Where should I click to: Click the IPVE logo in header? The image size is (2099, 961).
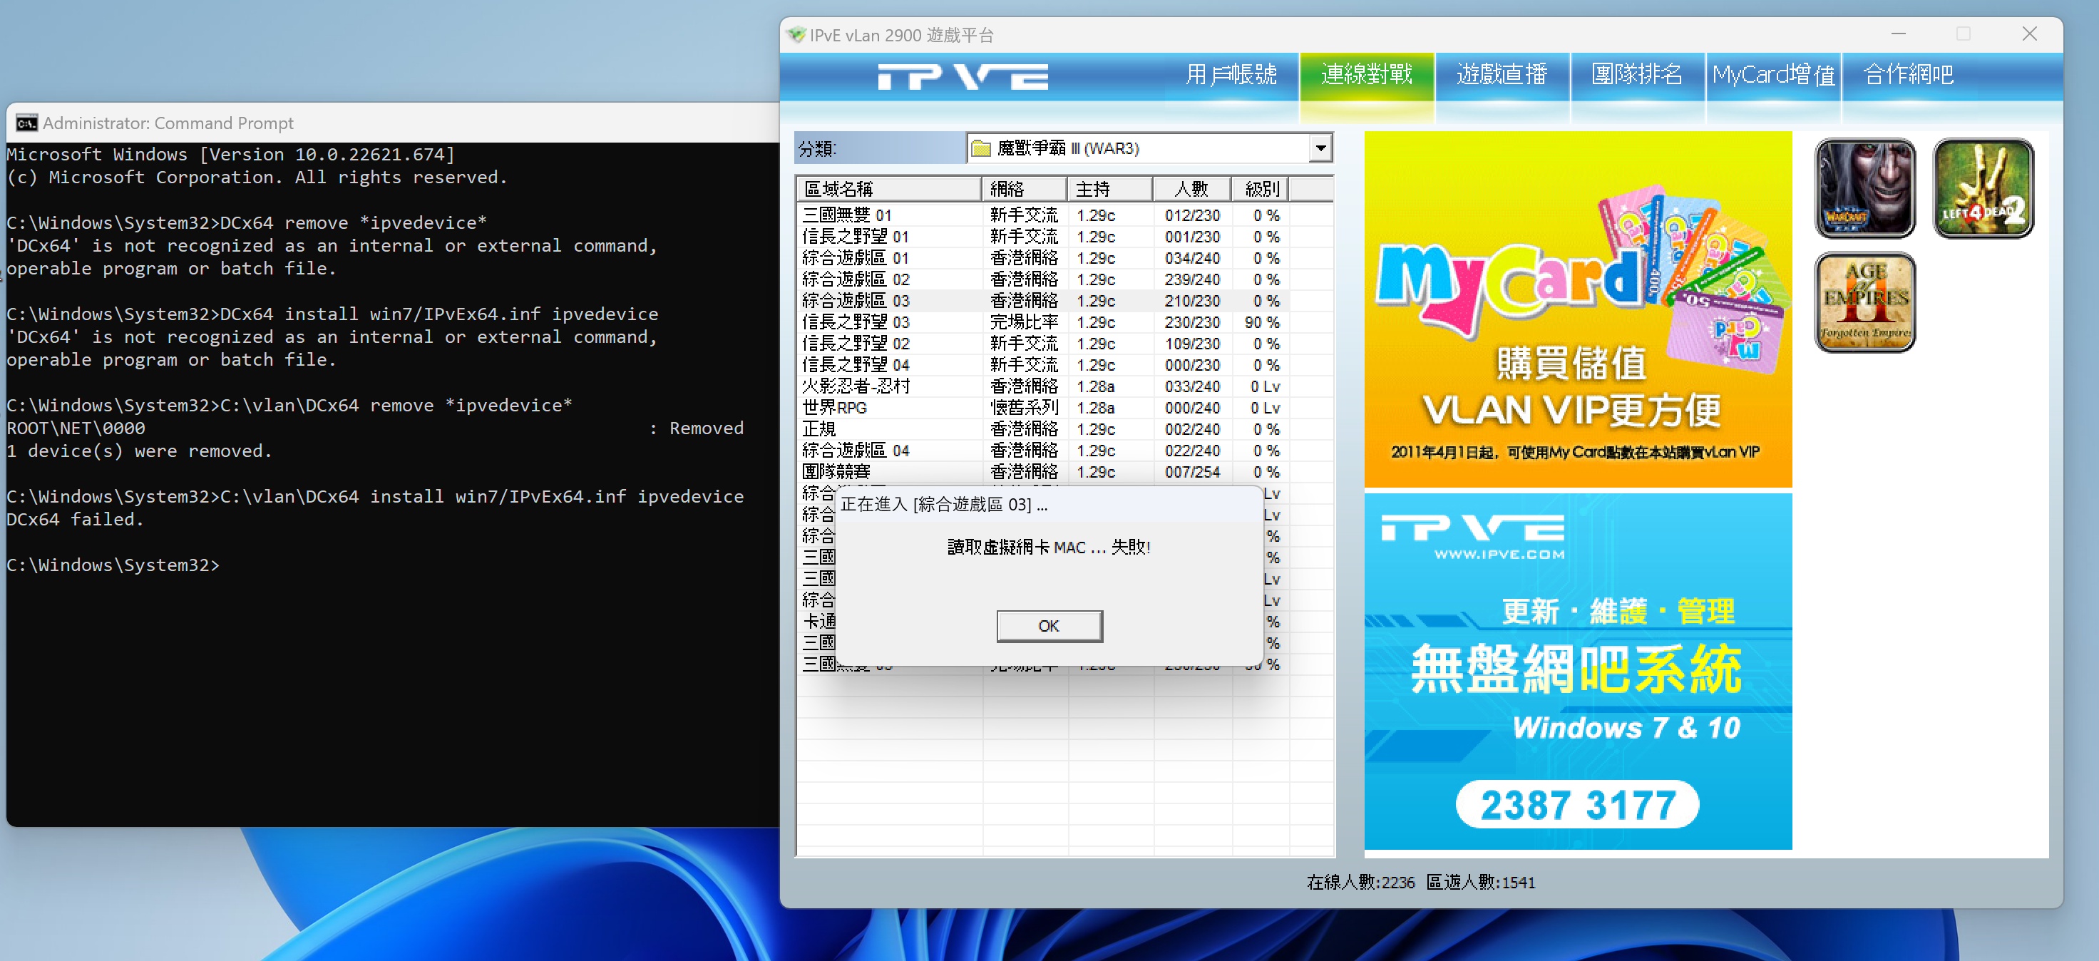[x=963, y=78]
